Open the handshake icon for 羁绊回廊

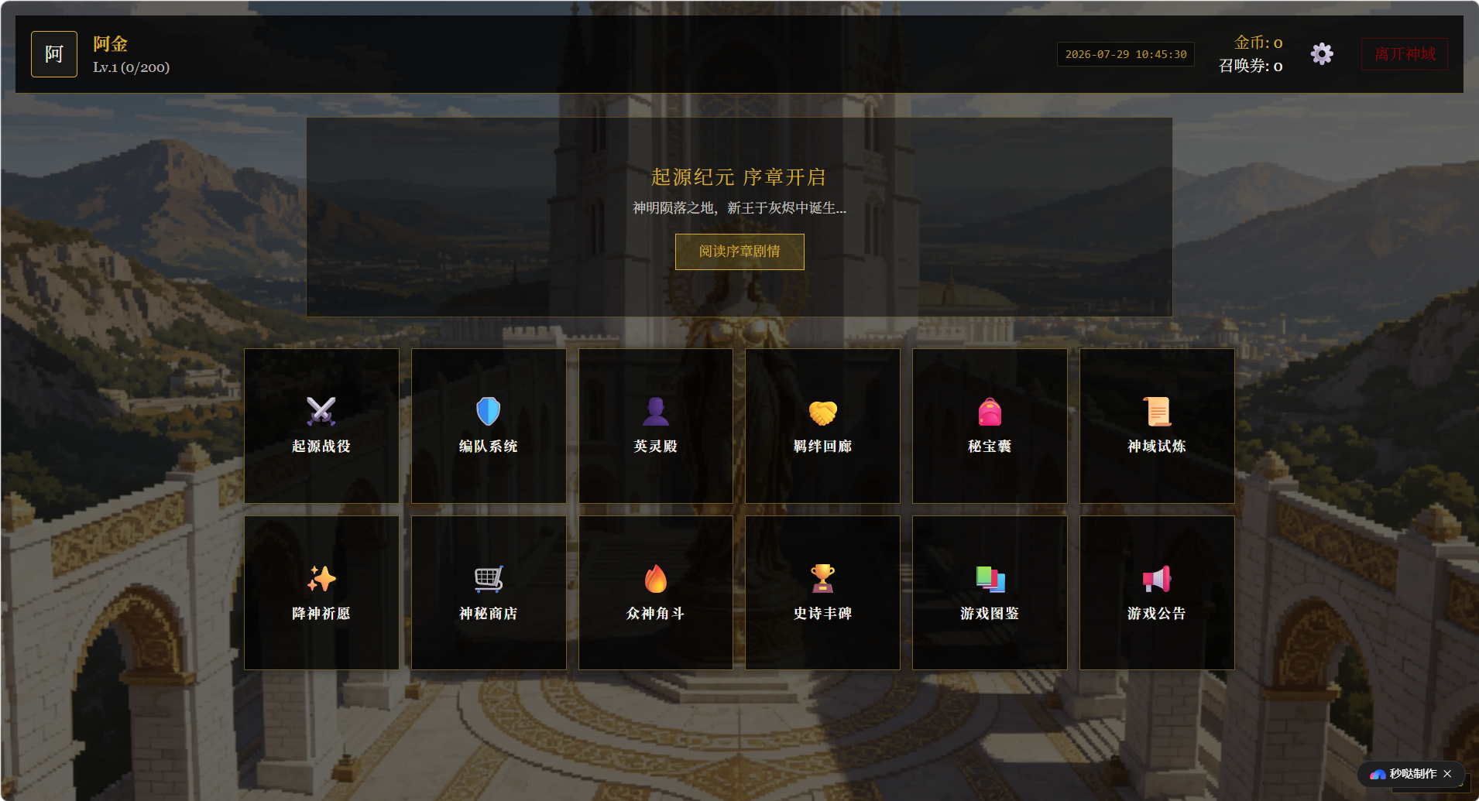click(822, 412)
